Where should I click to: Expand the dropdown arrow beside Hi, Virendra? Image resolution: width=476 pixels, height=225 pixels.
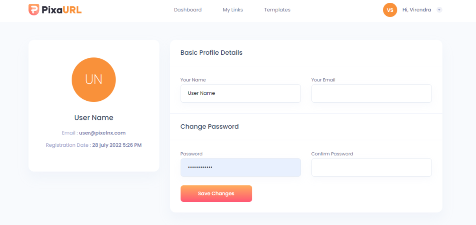click(x=439, y=10)
